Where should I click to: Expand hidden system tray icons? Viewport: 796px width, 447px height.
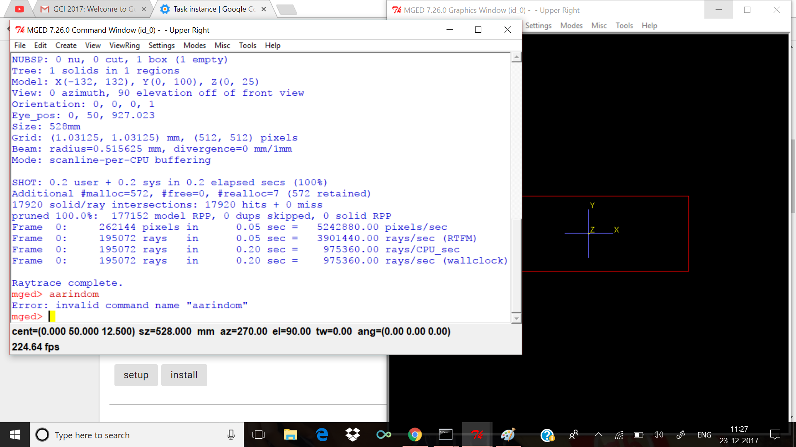point(598,435)
